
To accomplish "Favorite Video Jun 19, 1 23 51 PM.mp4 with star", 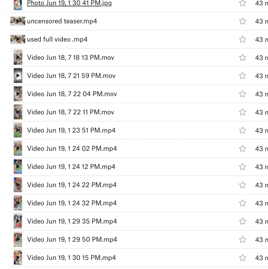I will point(243,130).
